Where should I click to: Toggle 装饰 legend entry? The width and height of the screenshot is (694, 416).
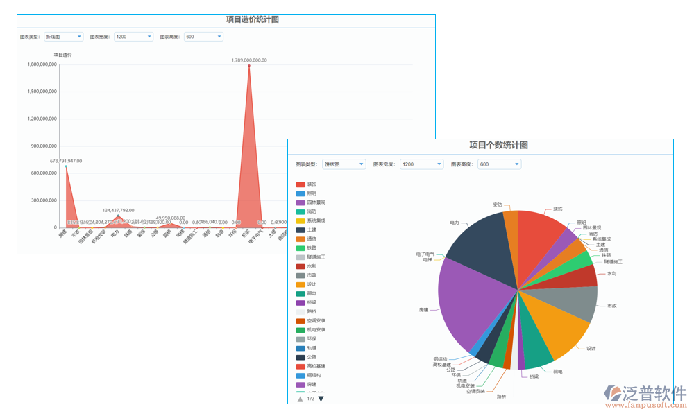pyautogui.click(x=306, y=184)
